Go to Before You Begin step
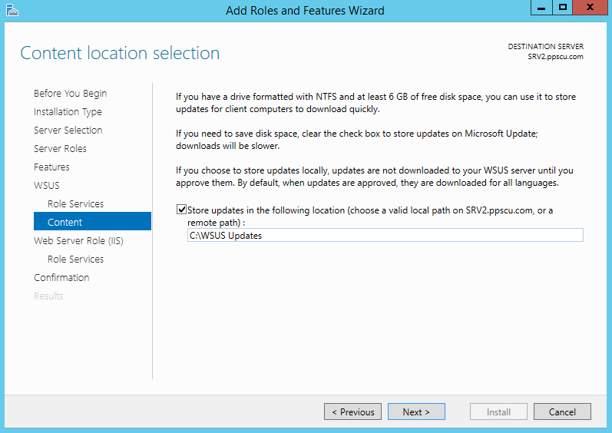The width and height of the screenshot is (612, 433). pos(71,94)
